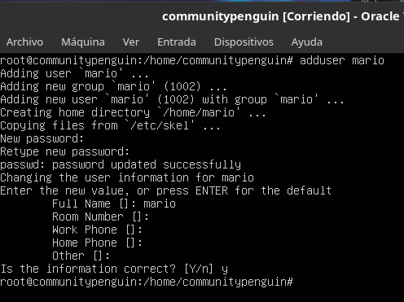Open the Entrada menu
The height and width of the screenshot is (302, 404).
(x=177, y=42)
